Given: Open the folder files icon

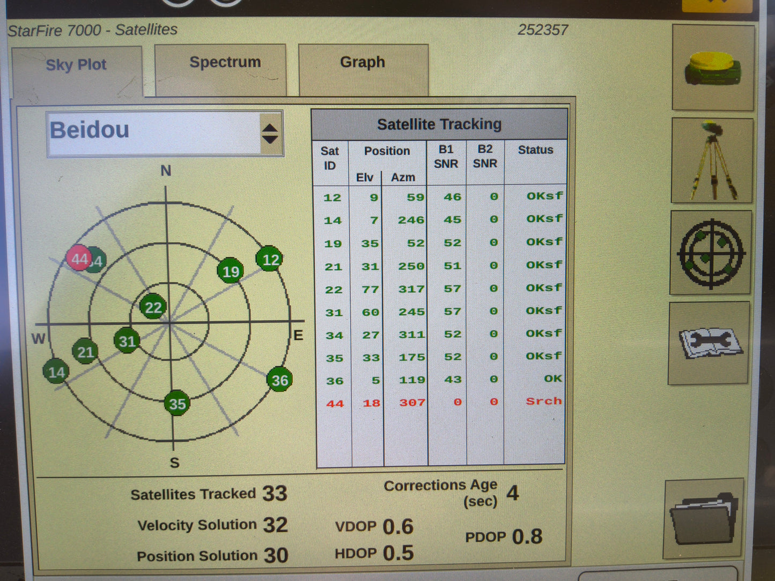Looking at the screenshot, I should pyautogui.click(x=704, y=518).
